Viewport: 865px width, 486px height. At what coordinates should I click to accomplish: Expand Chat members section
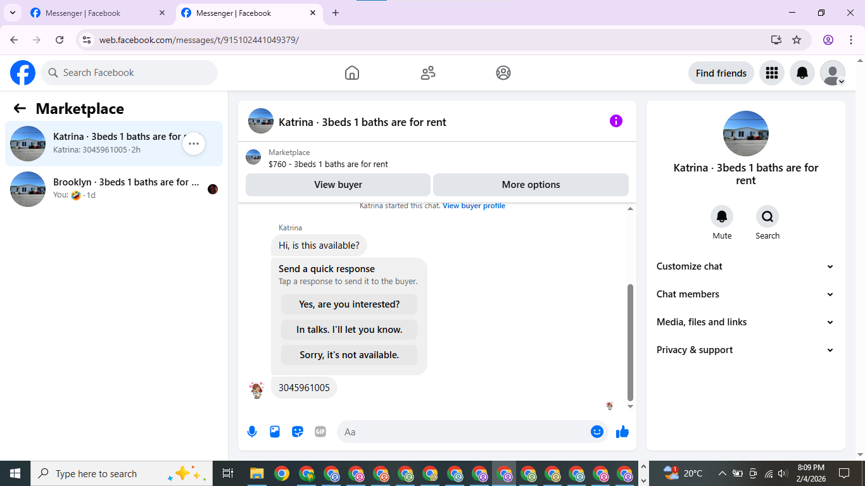[x=745, y=294]
